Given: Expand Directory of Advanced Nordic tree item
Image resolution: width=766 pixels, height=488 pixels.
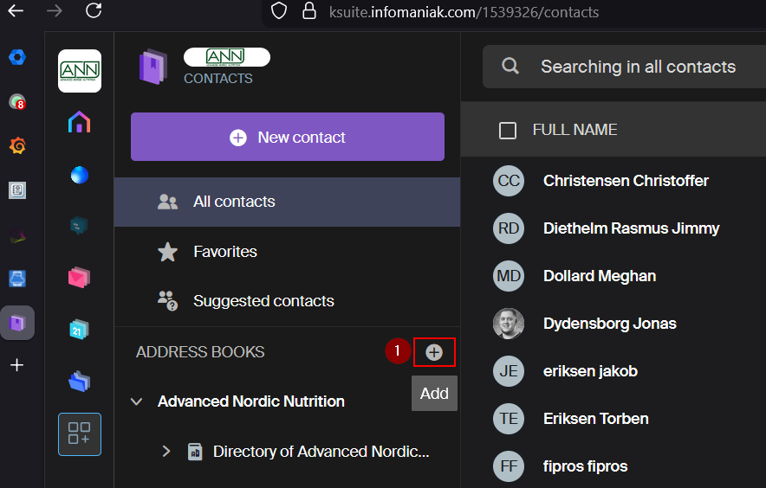Looking at the screenshot, I should click(x=166, y=451).
